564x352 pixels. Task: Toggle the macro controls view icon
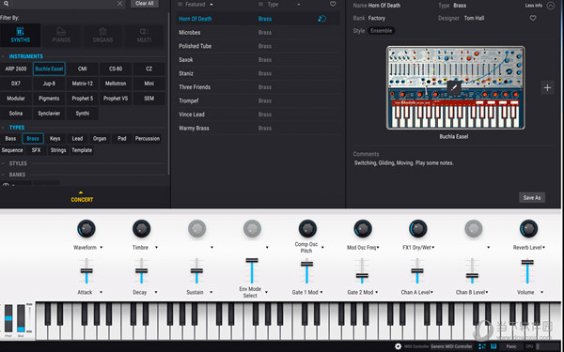(482, 346)
